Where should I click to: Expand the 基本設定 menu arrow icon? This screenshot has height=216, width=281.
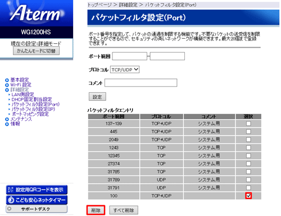[7, 80]
